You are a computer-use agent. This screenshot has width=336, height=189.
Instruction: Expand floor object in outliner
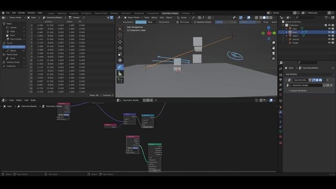tap(287, 28)
